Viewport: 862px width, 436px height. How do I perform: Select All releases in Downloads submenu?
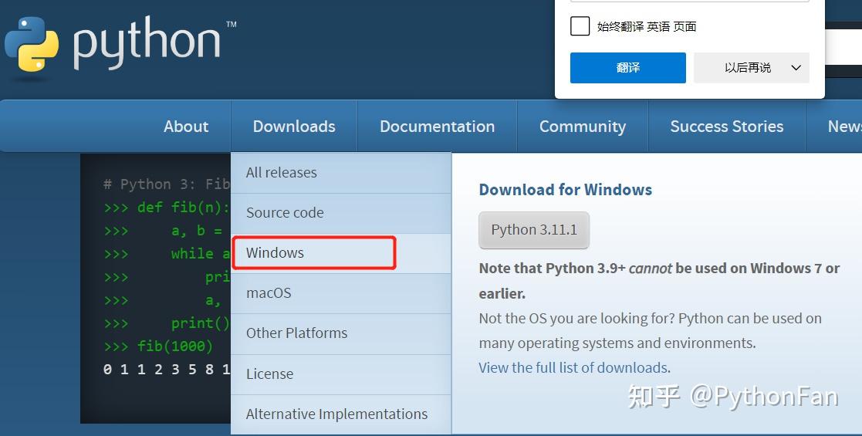[x=281, y=173]
